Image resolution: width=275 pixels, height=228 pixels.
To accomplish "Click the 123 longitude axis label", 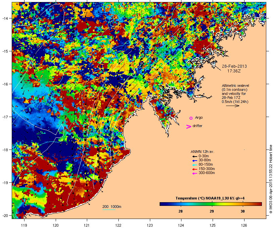I will tap(150, 225).
